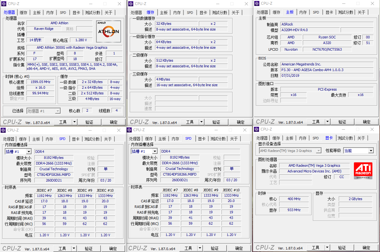This screenshot has width=380, height=252.
Task: Open 测试分数 tab in the processor window
Action: (x=93, y=13)
